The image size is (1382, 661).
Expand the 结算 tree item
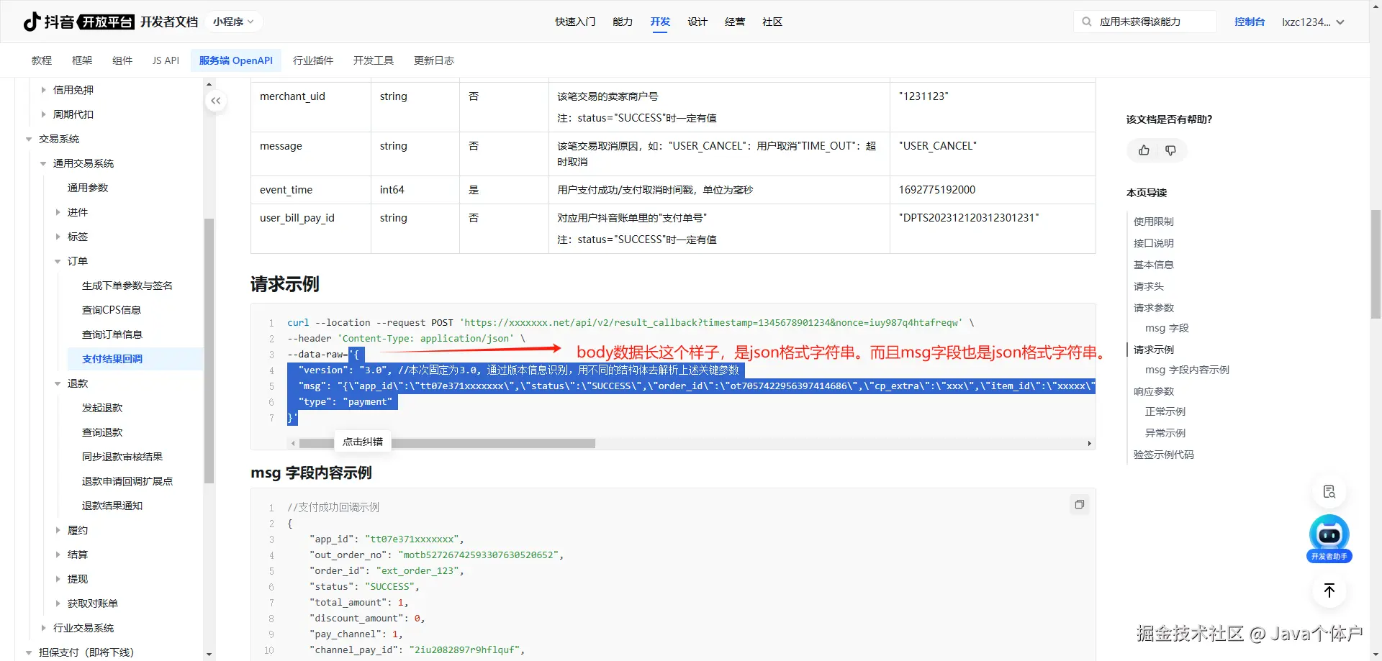[58, 555]
